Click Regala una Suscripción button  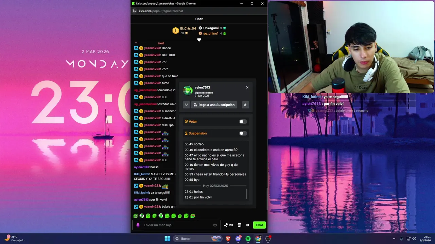tap(214, 105)
